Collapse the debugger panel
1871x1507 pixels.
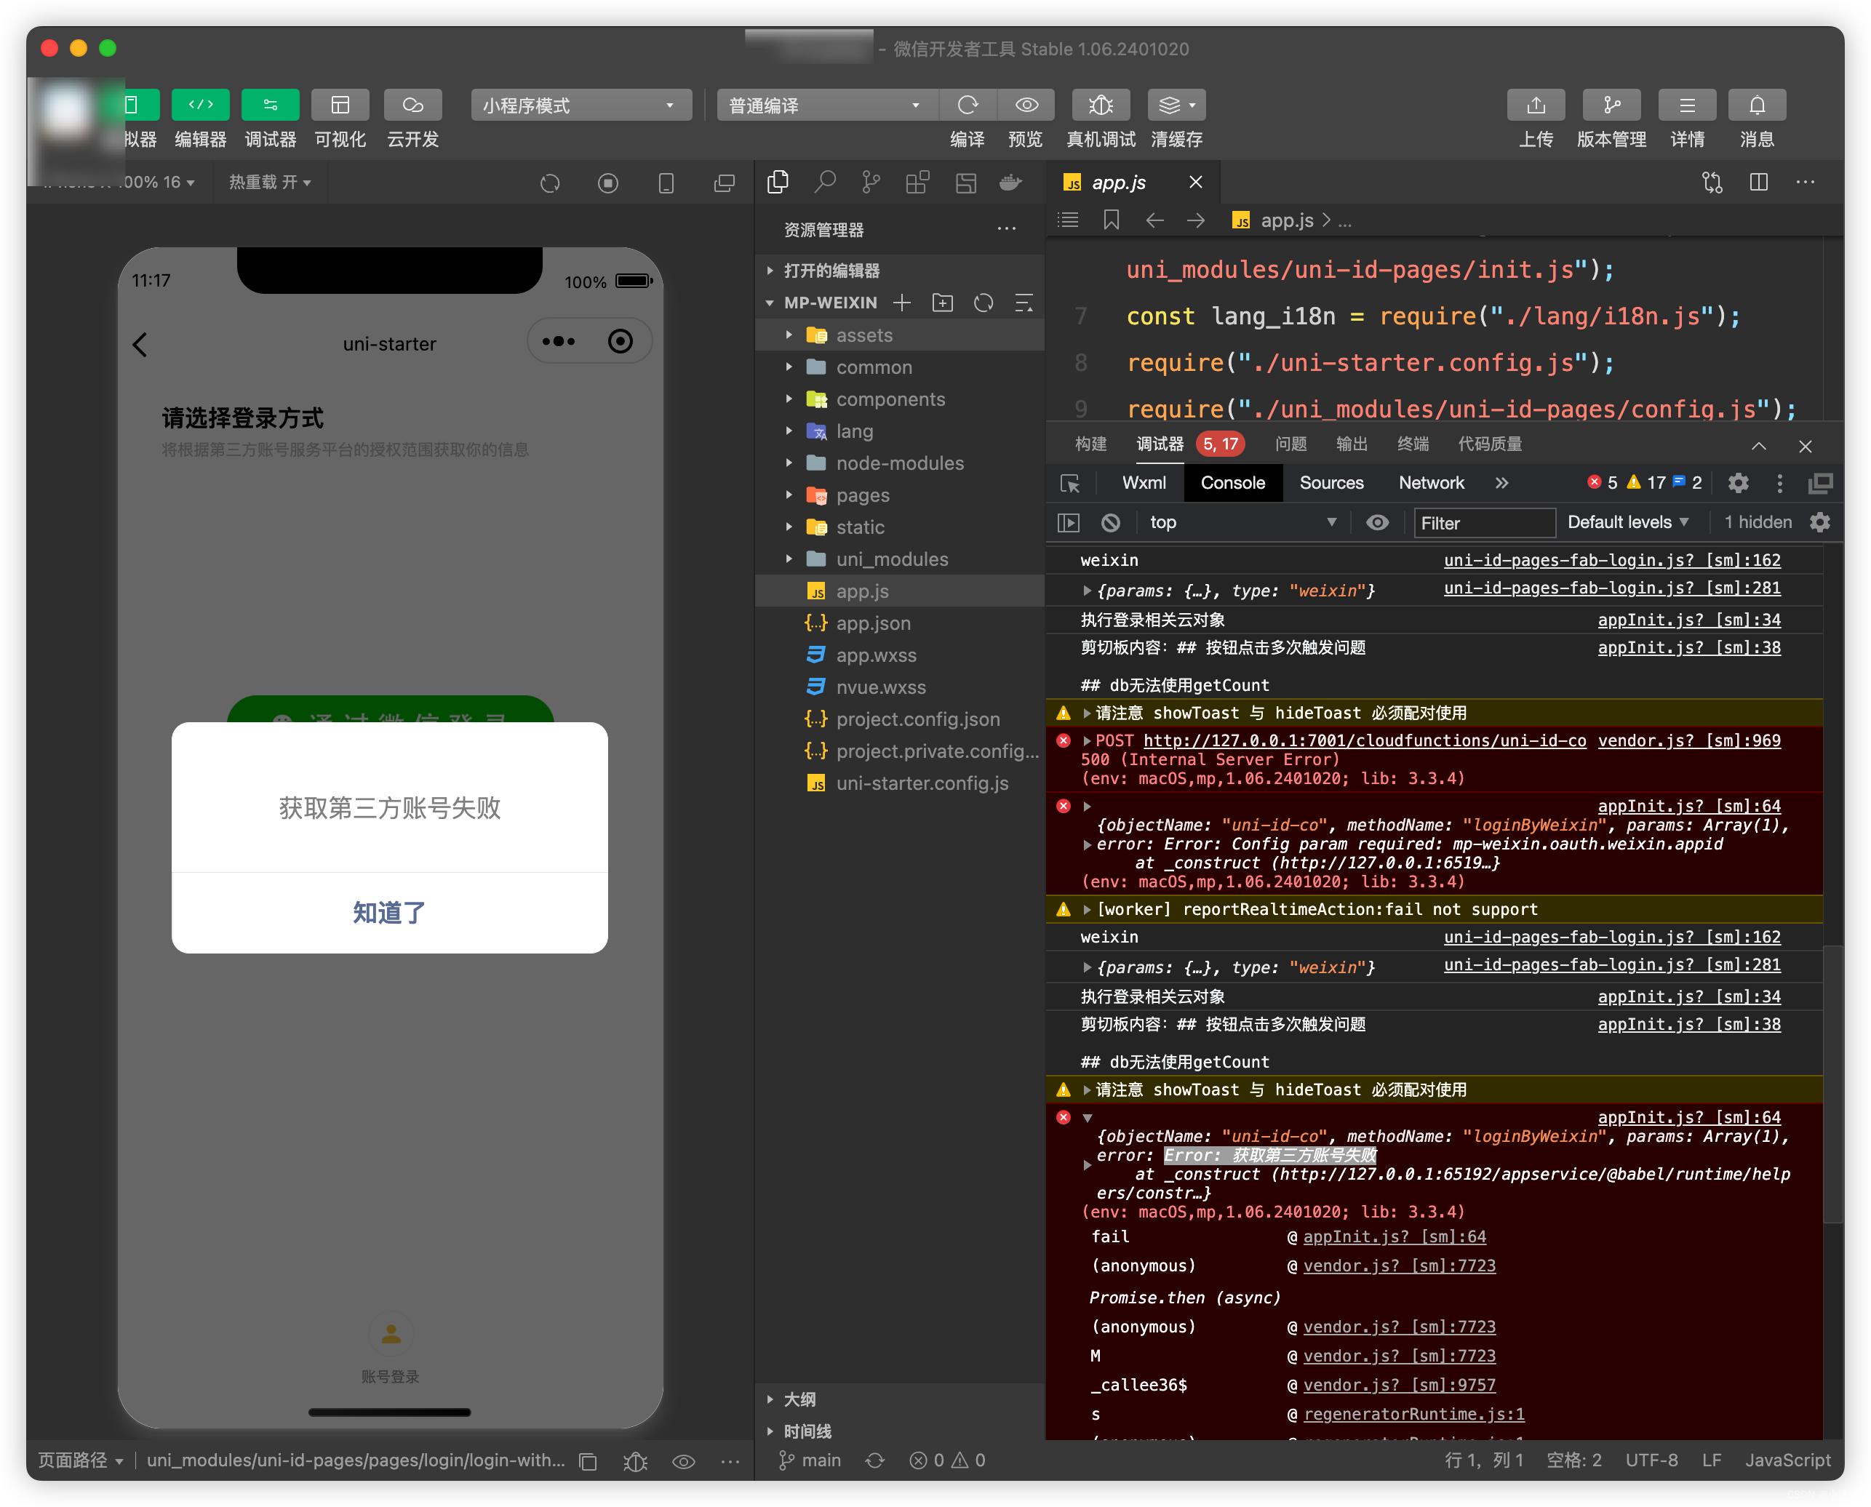1758,445
